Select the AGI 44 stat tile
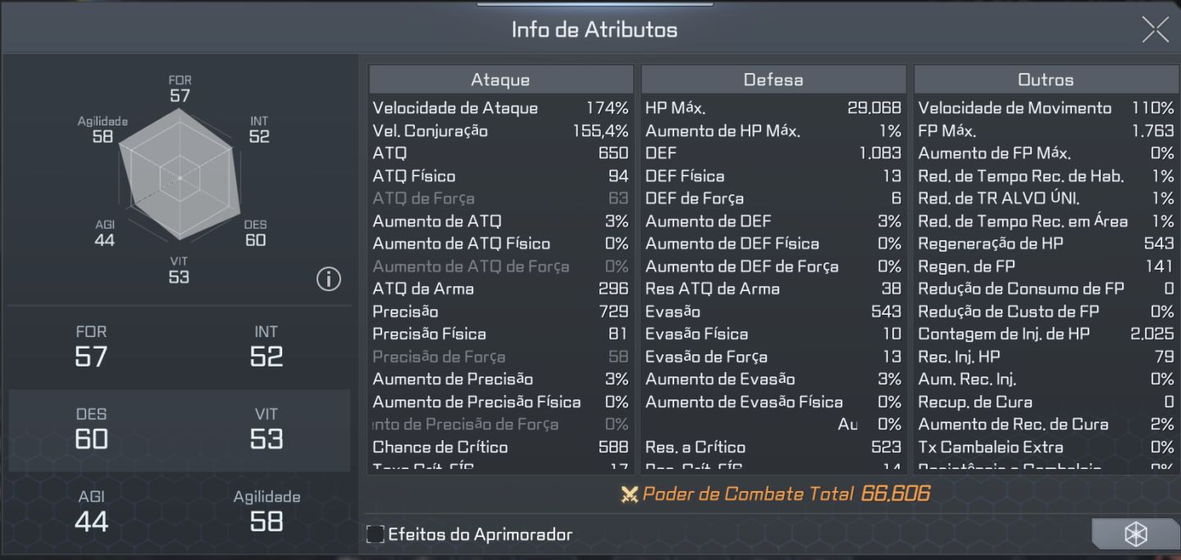Viewport: 1181px width, 560px height. point(91,512)
